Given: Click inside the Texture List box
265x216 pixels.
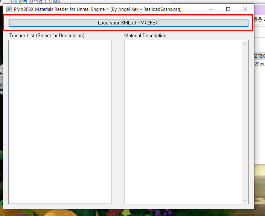Looking at the screenshot, I should tap(60, 122).
